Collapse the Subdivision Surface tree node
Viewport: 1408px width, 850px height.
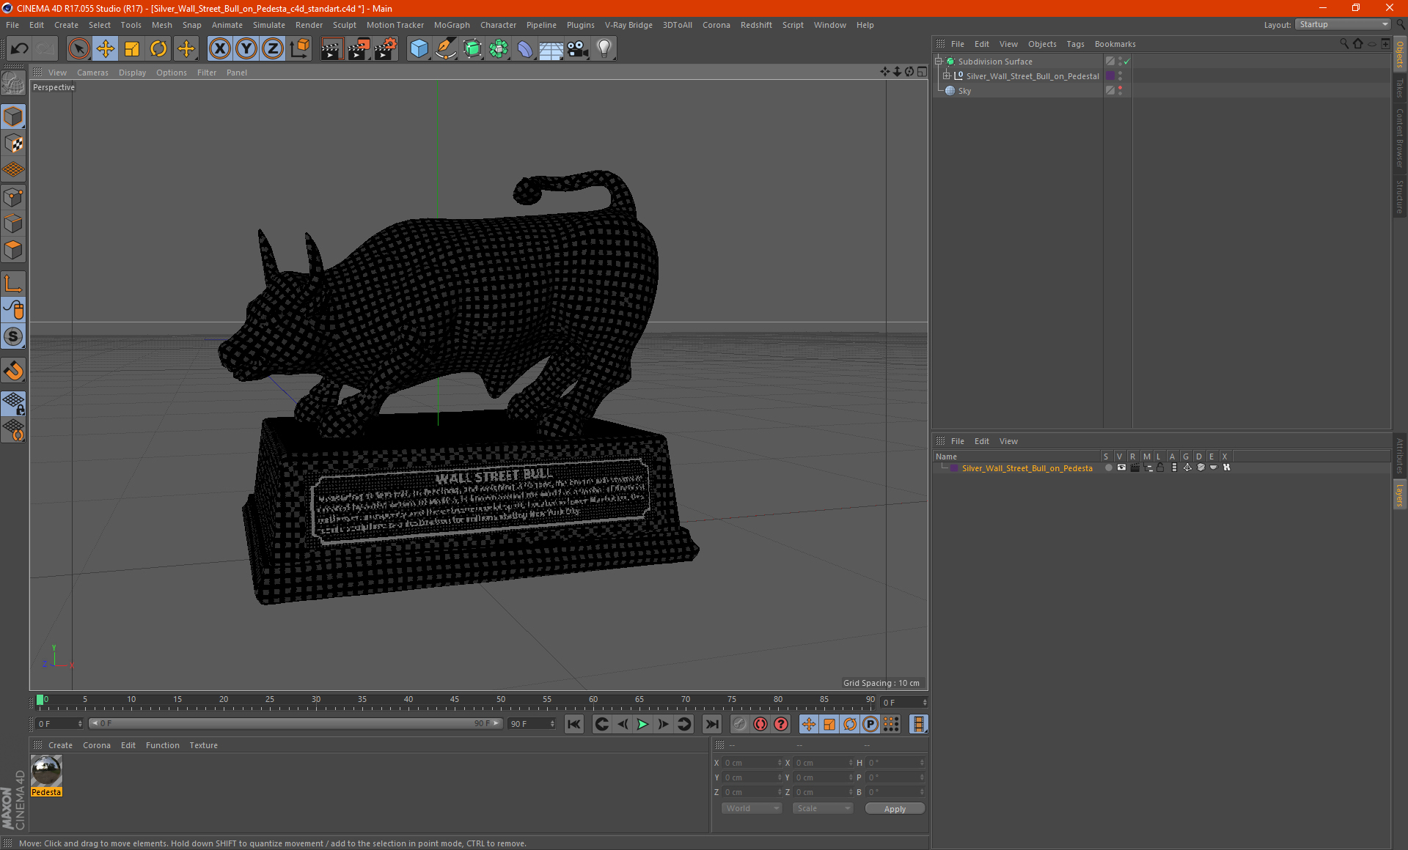tap(939, 62)
